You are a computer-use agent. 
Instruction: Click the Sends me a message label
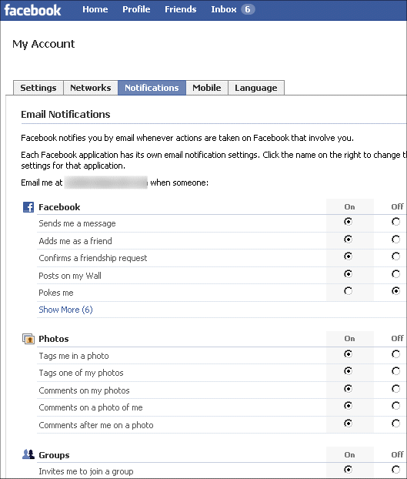pyautogui.click(x=77, y=223)
